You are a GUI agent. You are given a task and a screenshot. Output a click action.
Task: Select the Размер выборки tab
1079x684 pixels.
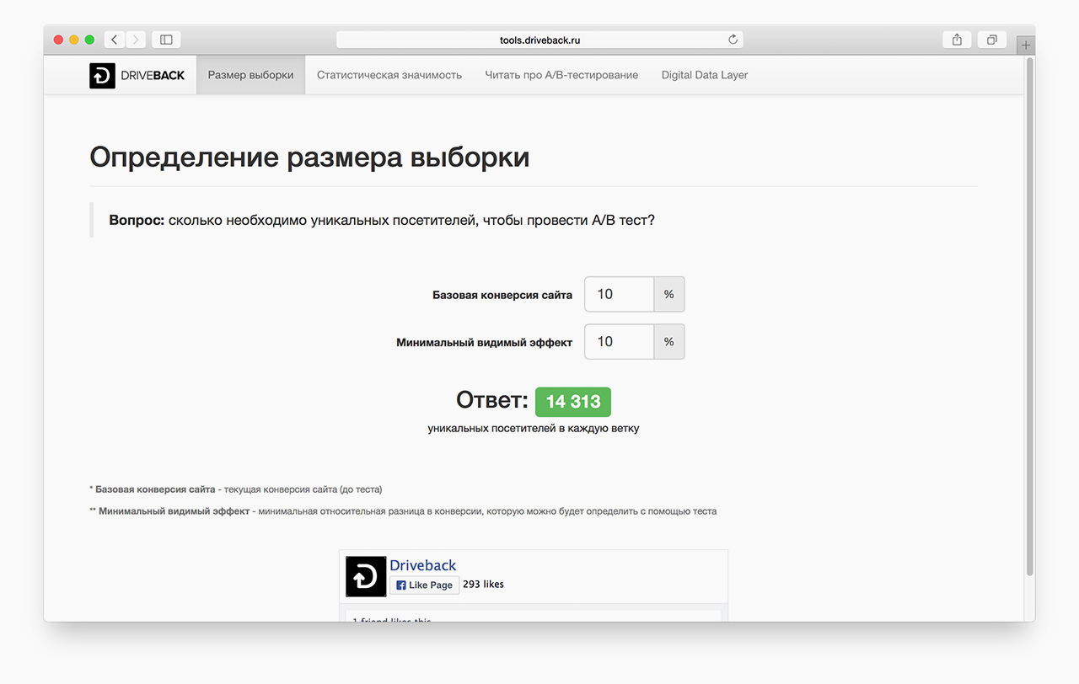pyautogui.click(x=251, y=75)
